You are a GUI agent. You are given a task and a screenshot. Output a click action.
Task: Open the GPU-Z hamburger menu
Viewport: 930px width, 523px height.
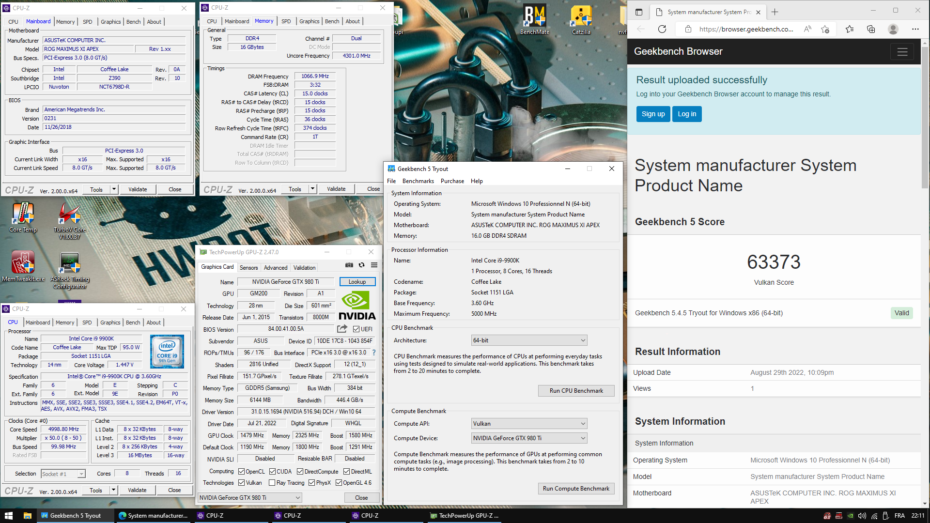pyautogui.click(x=374, y=265)
